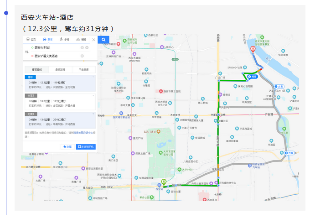Click the 大明宫国家遗址公园 park icon
310x218 pixels.
point(160,153)
